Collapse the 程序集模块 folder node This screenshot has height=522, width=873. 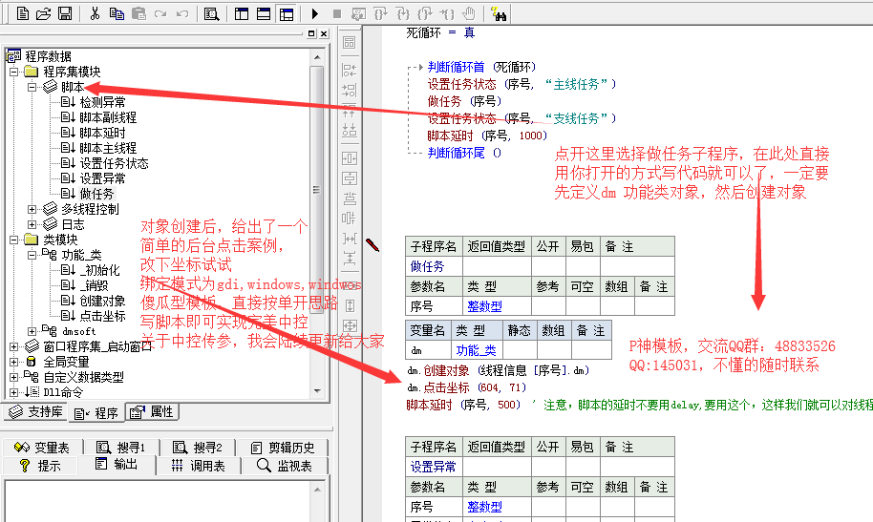point(14,72)
